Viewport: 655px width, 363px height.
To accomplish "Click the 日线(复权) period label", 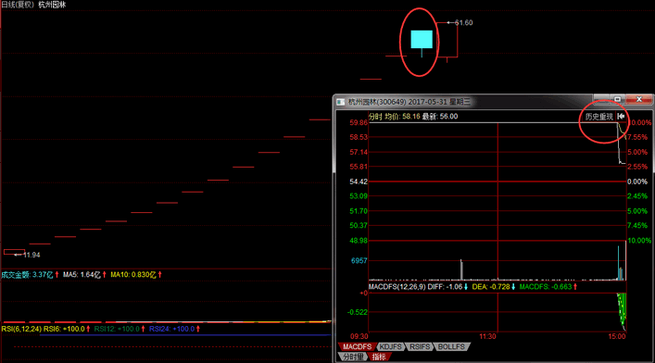I will tap(18, 5).
